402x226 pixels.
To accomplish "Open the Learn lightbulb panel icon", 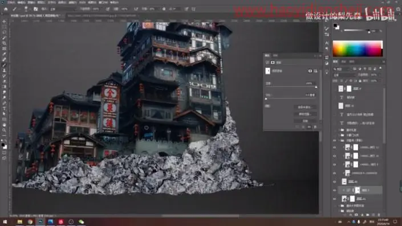I will pos(327,72).
